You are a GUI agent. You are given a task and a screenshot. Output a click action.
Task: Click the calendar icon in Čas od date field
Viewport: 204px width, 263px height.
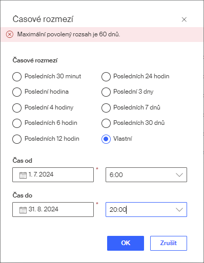tap(23, 175)
